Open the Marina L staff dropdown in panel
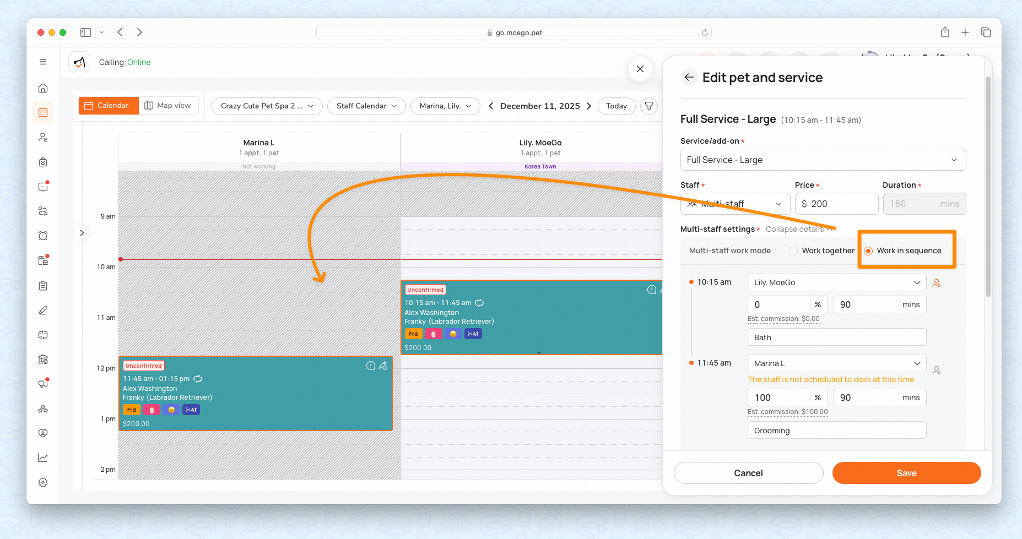 [837, 363]
